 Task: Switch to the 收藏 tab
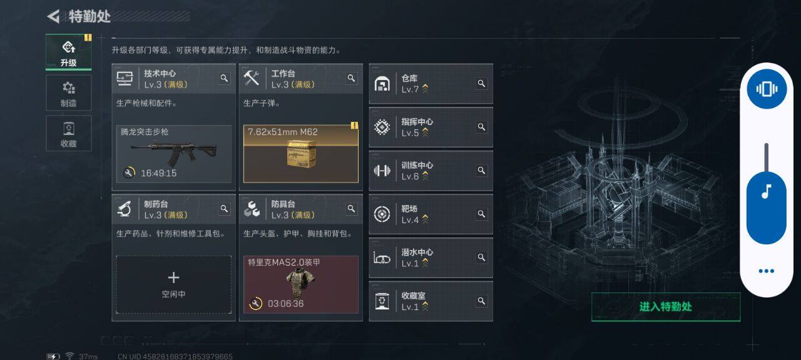tap(69, 133)
